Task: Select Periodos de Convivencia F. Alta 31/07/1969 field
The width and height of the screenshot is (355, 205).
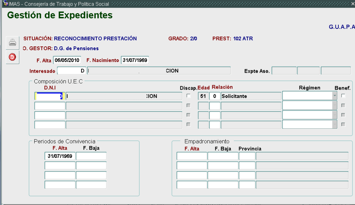Action: [x=60, y=156]
